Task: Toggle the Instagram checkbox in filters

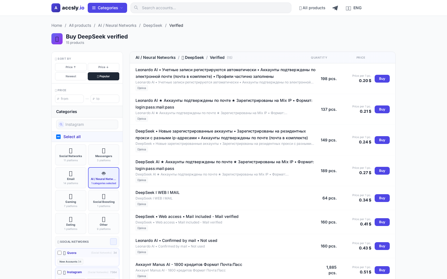Action: 60,272
